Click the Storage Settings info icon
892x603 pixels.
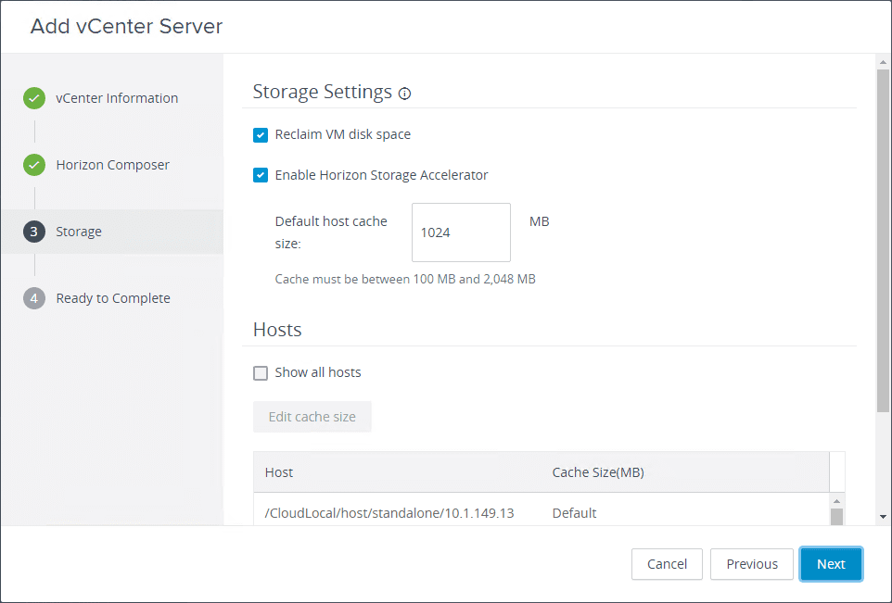click(x=404, y=94)
